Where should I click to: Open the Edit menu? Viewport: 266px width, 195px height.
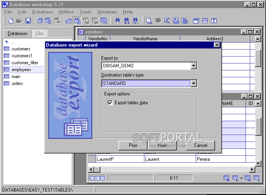[x=22, y=12]
